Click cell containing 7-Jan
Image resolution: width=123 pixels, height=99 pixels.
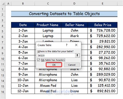click(23, 63)
